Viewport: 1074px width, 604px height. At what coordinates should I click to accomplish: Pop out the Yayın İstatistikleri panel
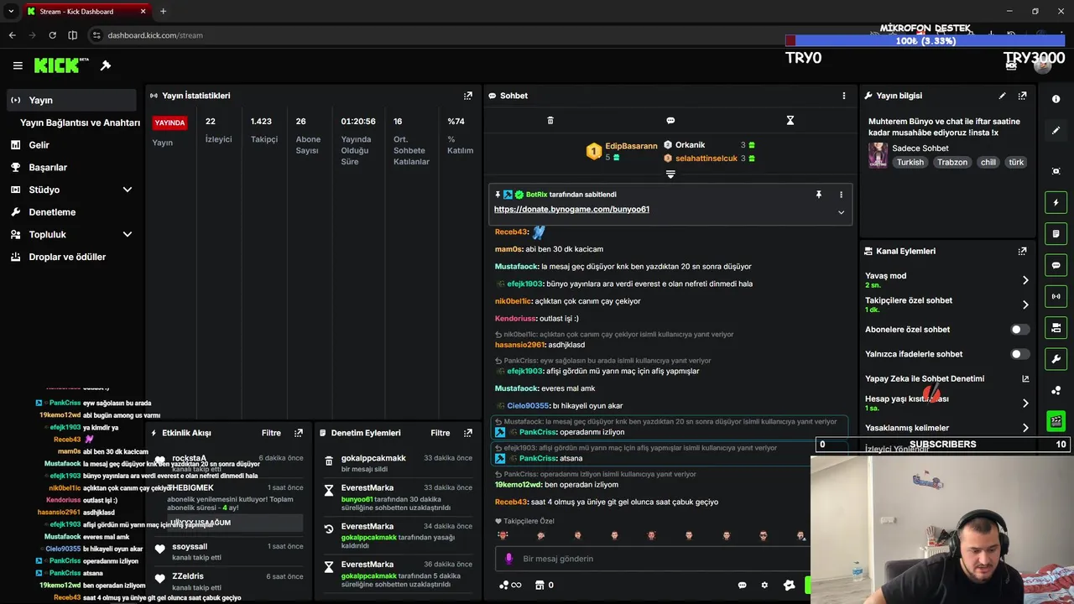coord(467,96)
